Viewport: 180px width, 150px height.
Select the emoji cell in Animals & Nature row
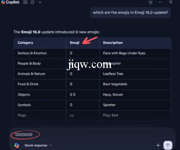pyautogui.click(x=71, y=74)
